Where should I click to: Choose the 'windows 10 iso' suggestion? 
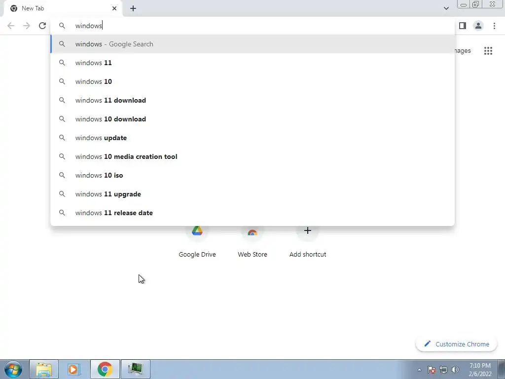(x=253, y=175)
